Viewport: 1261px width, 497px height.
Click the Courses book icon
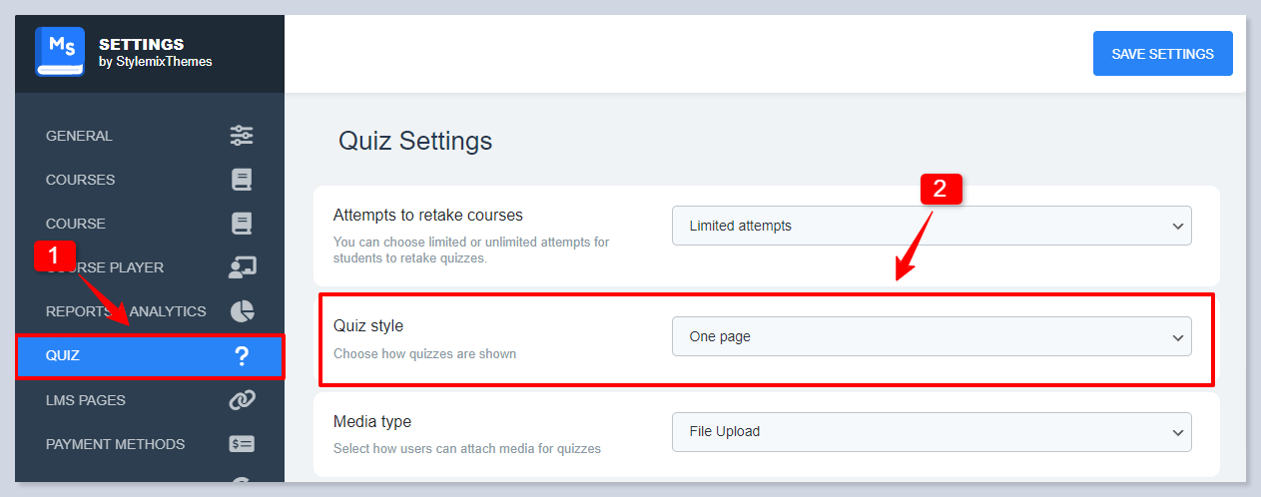(242, 180)
